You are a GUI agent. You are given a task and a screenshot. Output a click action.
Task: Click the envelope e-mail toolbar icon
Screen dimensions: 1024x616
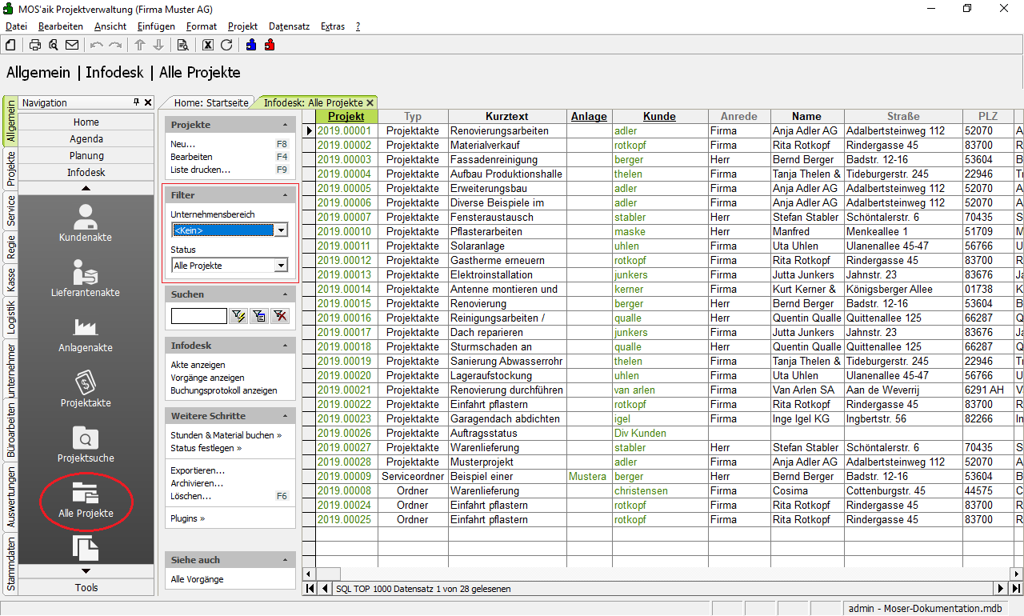pyautogui.click(x=72, y=45)
